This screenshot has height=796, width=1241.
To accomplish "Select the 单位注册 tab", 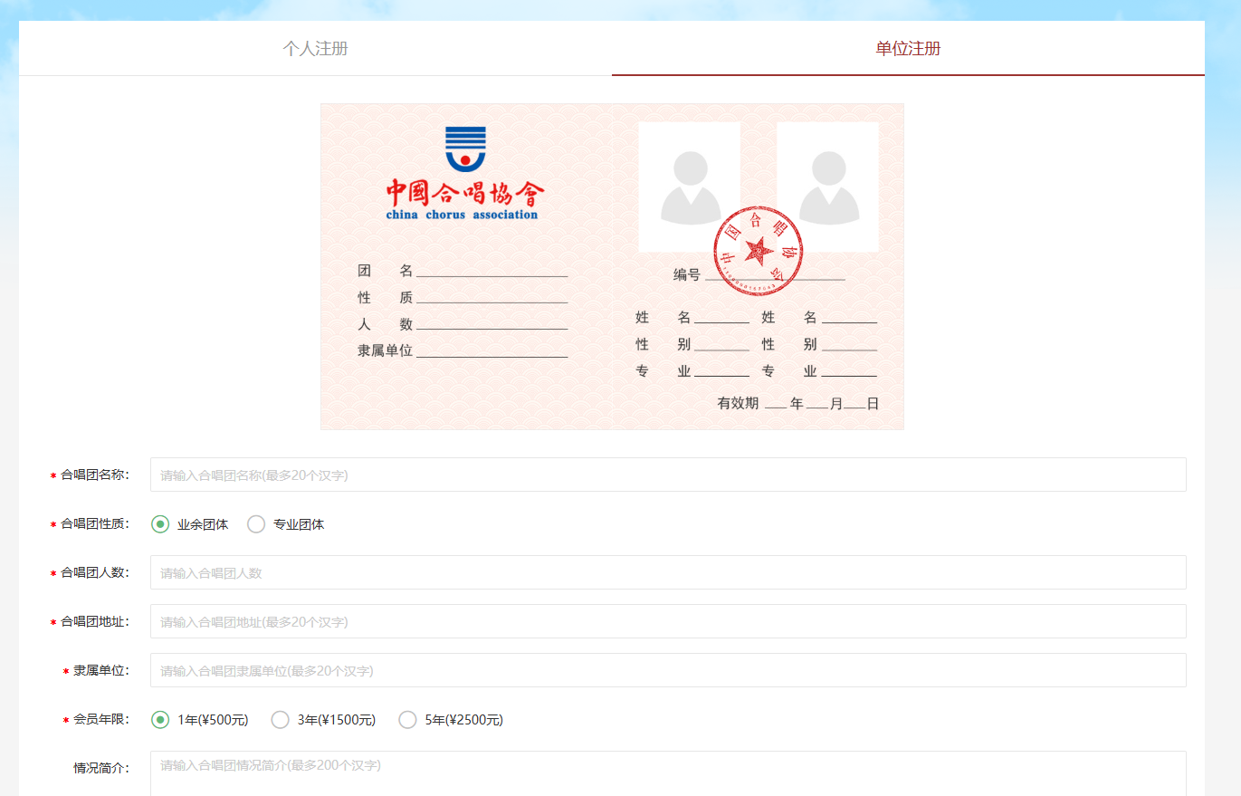I will click(x=908, y=49).
